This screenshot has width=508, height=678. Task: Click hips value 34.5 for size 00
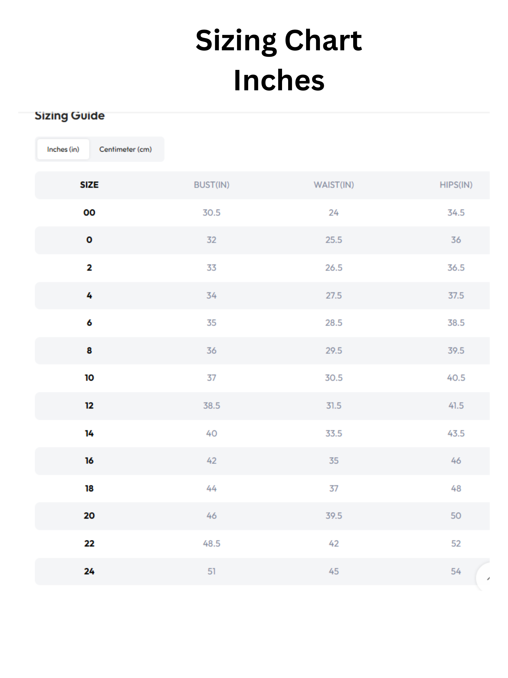456,212
